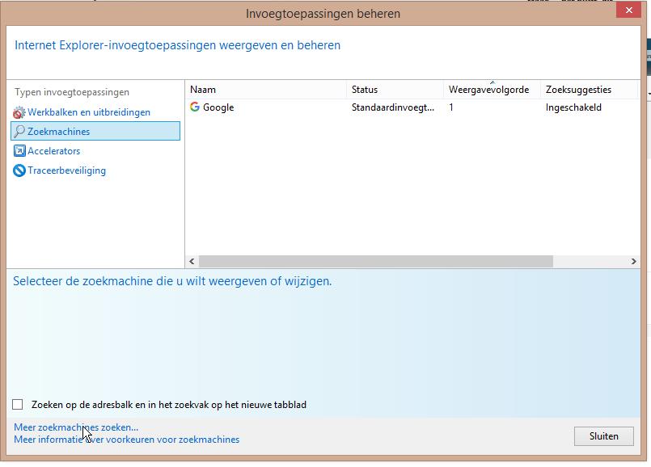Sort by the Weergavevolgorde column header
Screen dimensions: 651x467
[x=490, y=90]
